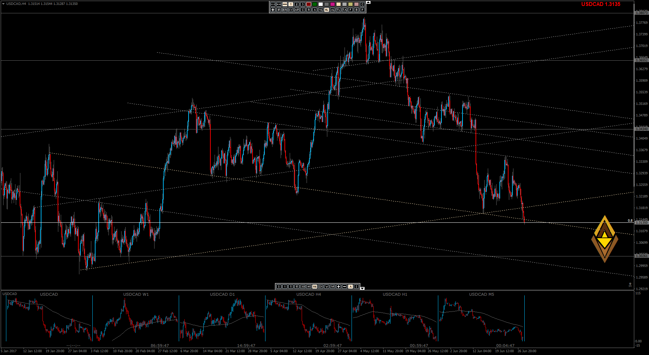649x355 pixels.
Task: Toggle line width 1 button
Action: (x=291, y=4)
